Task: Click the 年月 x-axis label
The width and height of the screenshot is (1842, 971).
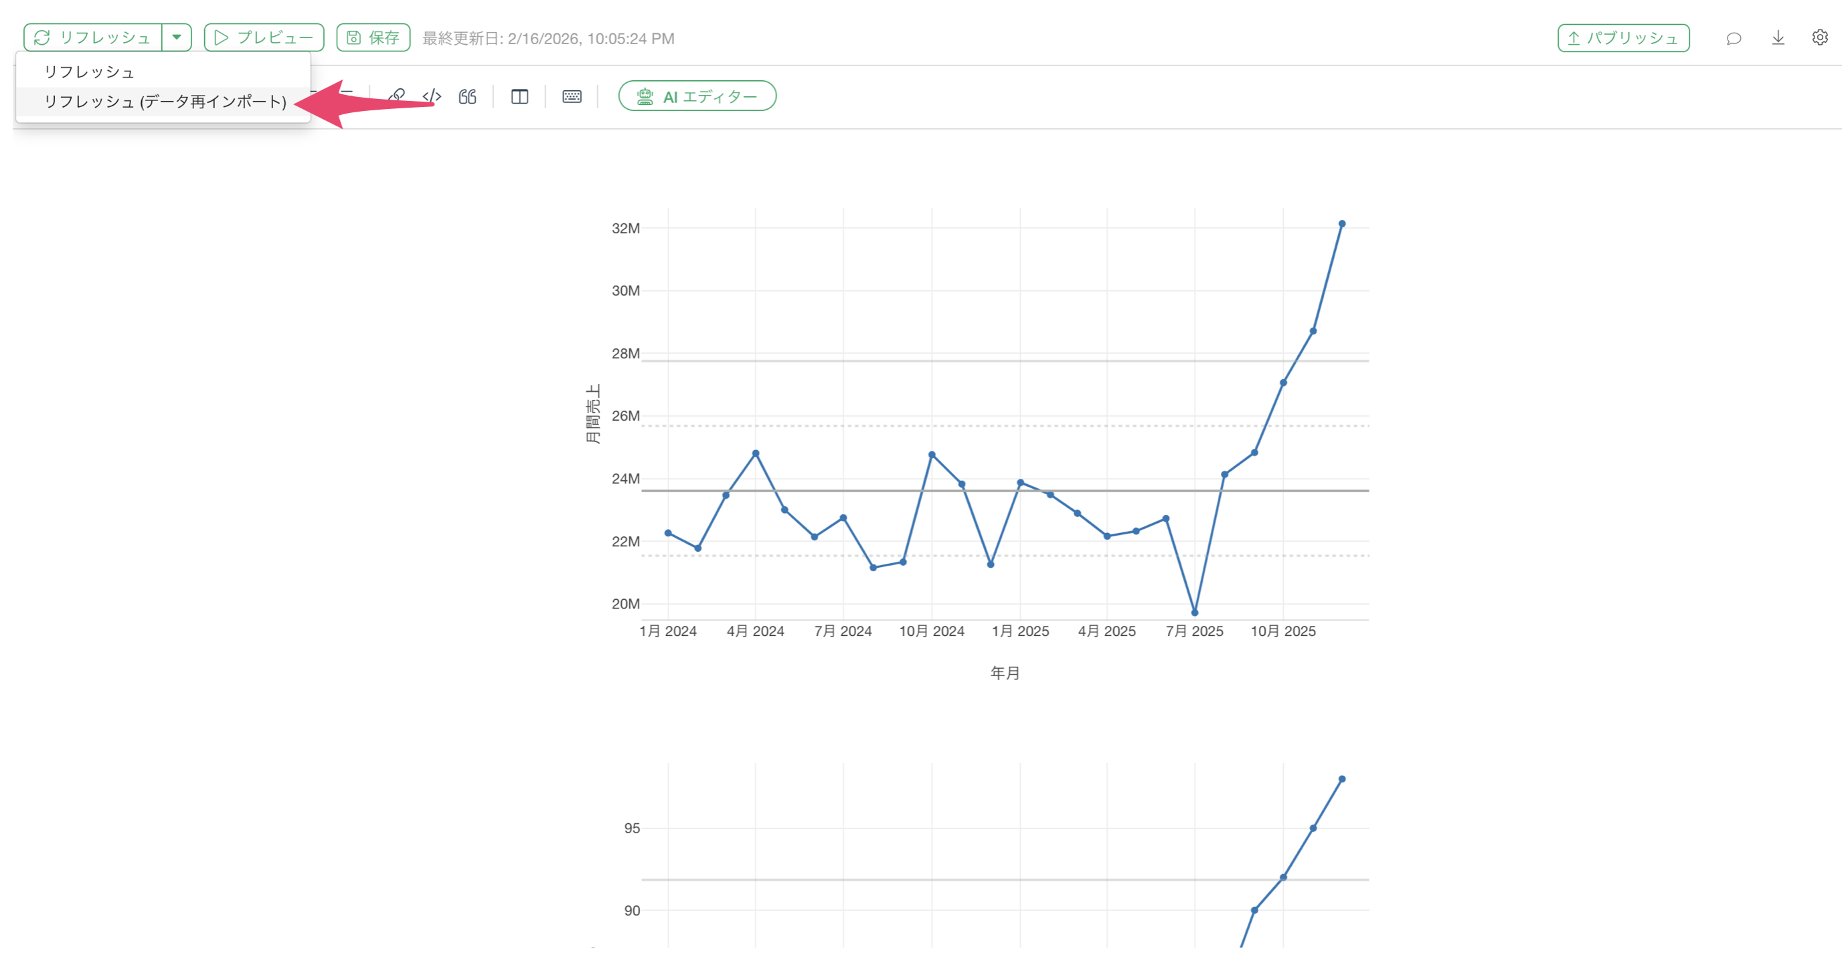Action: [1005, 673]
